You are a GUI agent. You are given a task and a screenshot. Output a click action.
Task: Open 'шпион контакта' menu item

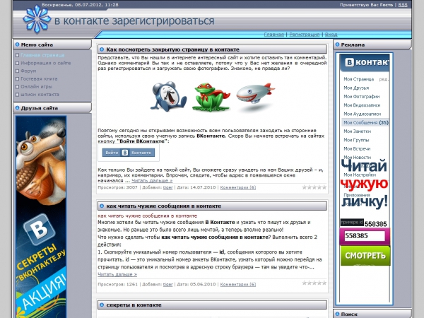point(40,95)
